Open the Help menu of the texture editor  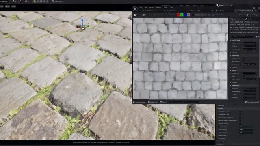[x=171, y=7]
